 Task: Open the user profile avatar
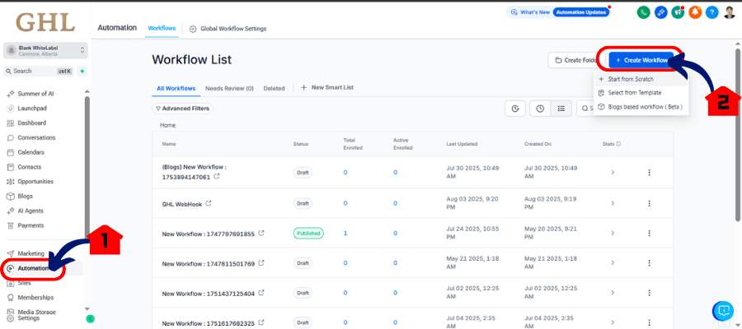[730, 12]
